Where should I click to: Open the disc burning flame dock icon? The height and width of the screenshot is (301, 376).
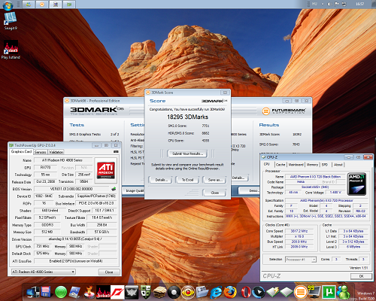click(89, 292)
